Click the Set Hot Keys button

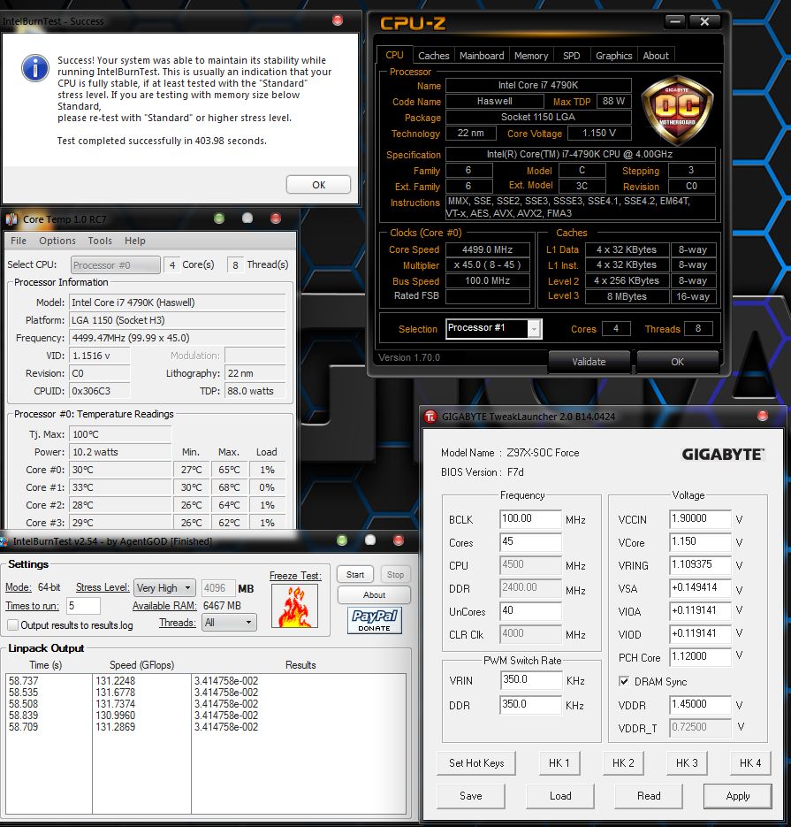pos(476,763)
